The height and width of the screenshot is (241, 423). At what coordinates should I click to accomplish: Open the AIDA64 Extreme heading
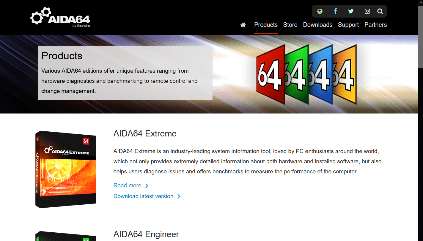pos(145,133)
